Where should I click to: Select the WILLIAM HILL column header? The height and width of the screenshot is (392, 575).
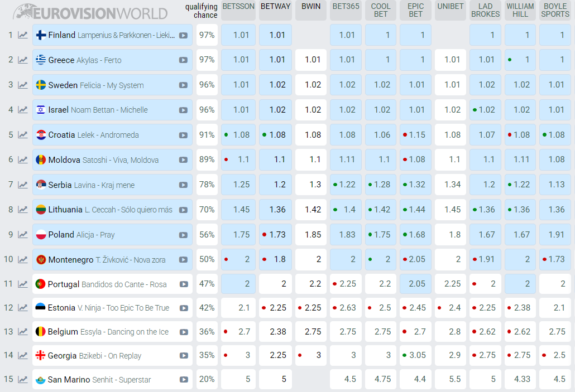pyautogui.click(x=520, y=10)
